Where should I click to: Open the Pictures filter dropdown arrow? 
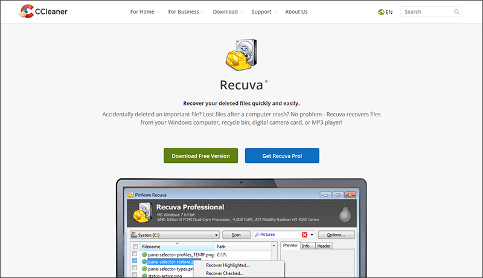pyautogui.click(x=312, y=235)
